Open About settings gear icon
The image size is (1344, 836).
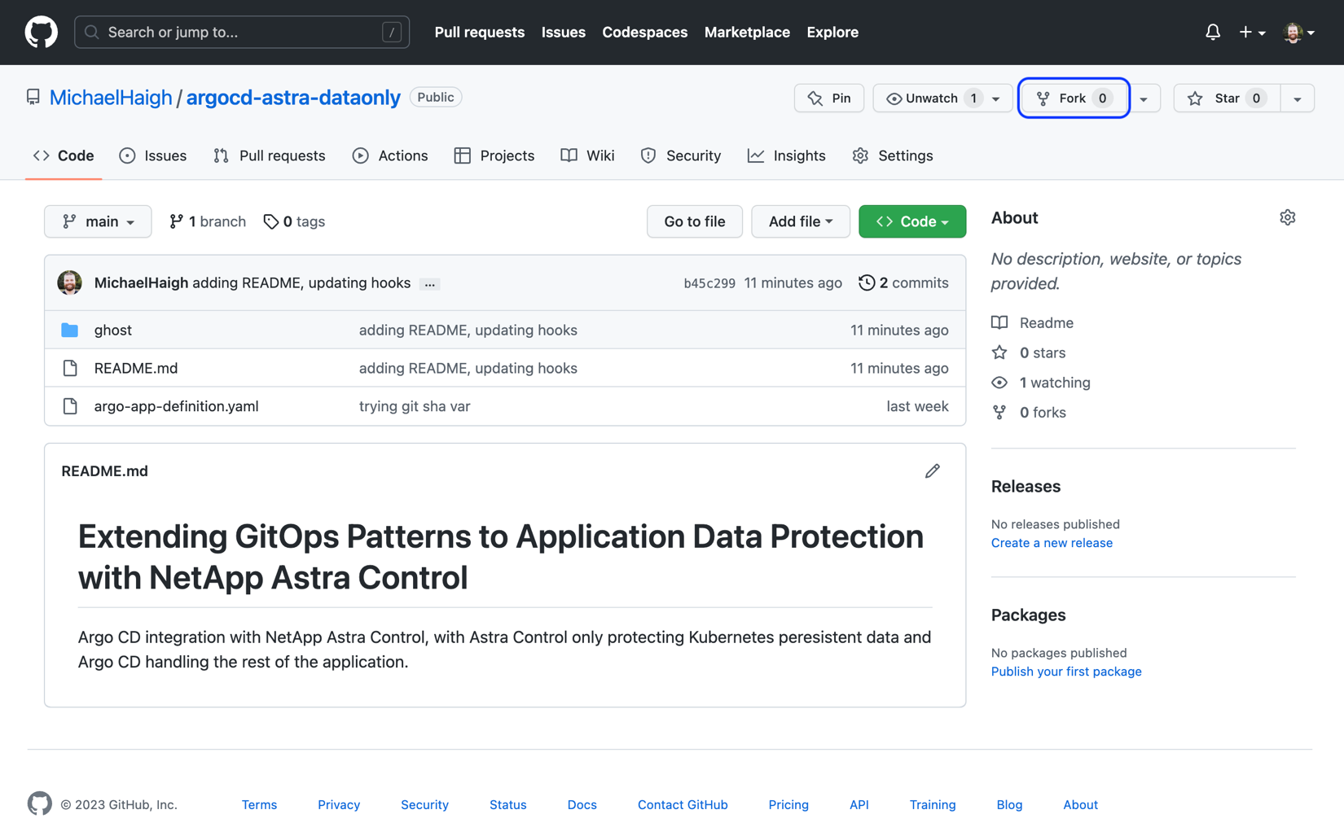coord(1287,217)
